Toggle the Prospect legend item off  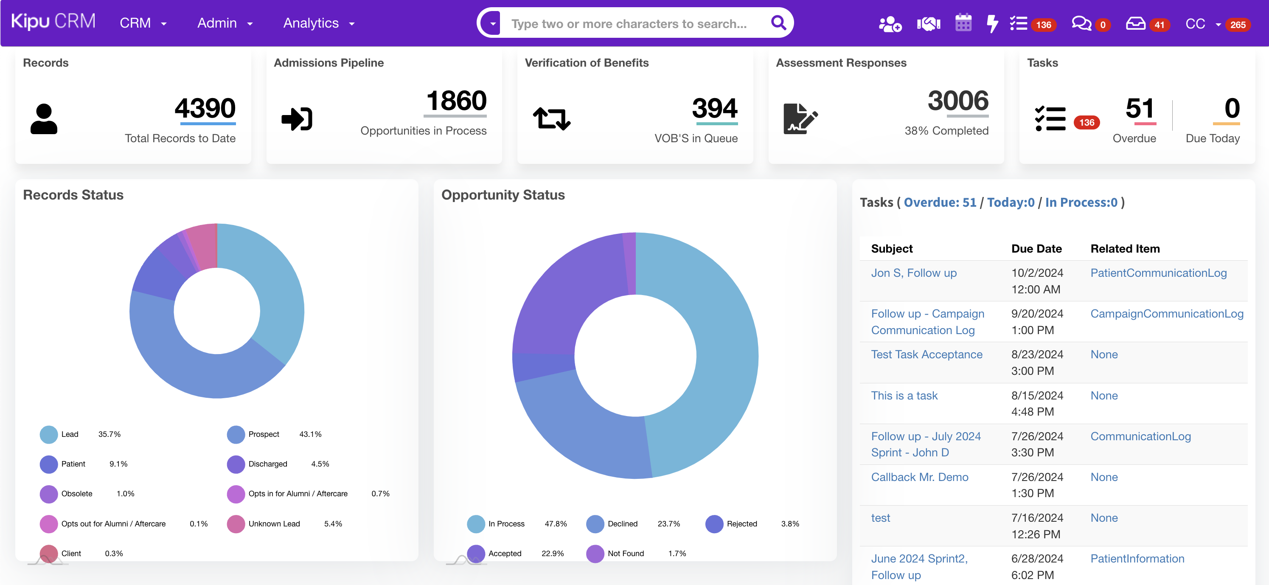pos(264,434)
